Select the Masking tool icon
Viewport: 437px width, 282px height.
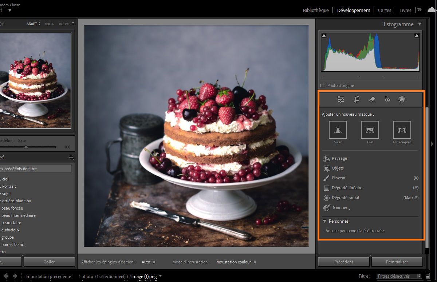402,99
